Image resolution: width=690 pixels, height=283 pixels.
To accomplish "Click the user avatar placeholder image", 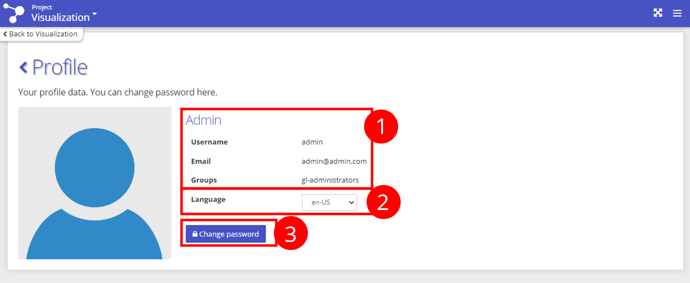I will tap(95, 183).
